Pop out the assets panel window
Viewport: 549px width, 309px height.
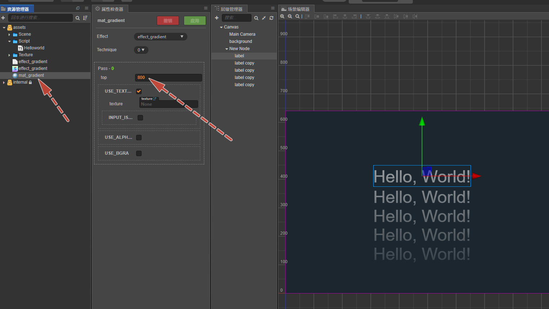[78, 8]
